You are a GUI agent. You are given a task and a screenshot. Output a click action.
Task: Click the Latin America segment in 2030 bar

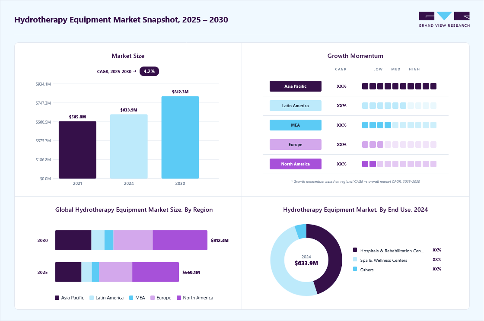pyautogui.click(x=98, y=240)
